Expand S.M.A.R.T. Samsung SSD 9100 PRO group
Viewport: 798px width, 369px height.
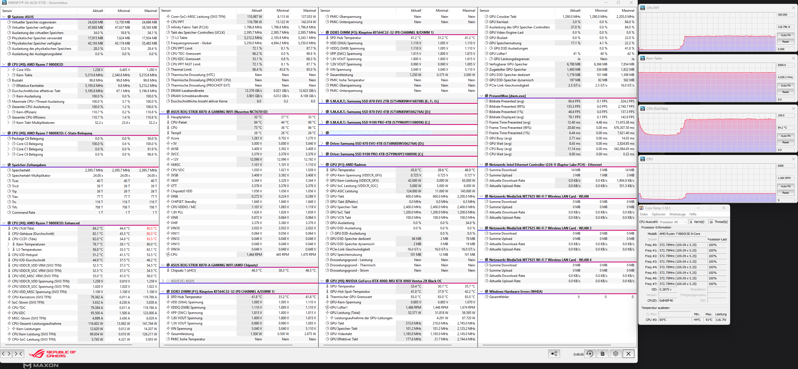tap(322, 122)
